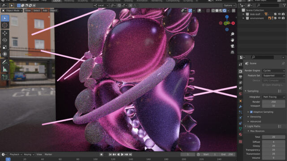The width and height of the screenshot is (287, 161).
Task: Select the Add Cube tool
Action: point(5,77)
